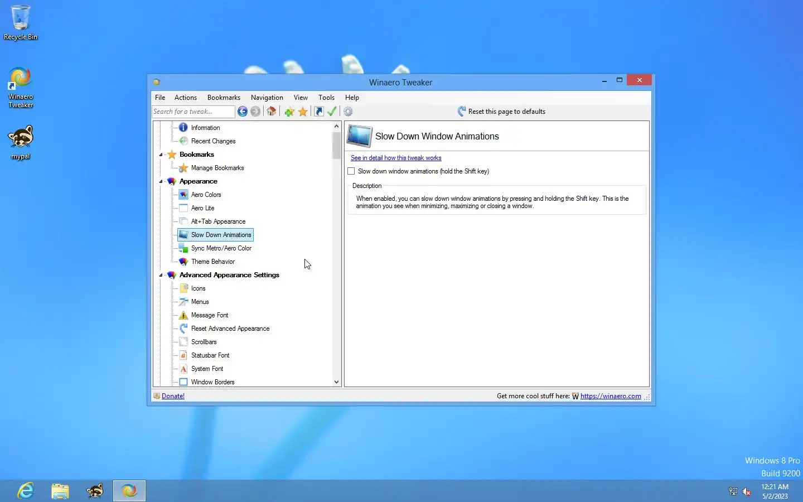The image size is (803, 502).
Task: Go to the Home page icon
Action: 272,112
